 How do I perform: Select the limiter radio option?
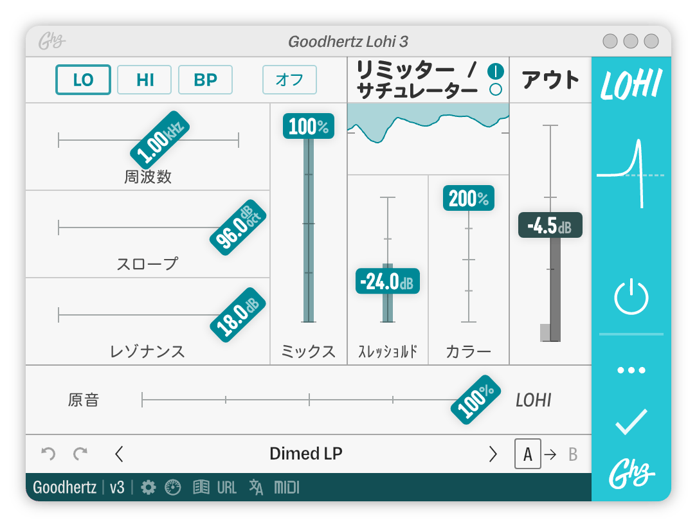click(x=495, y=71)
